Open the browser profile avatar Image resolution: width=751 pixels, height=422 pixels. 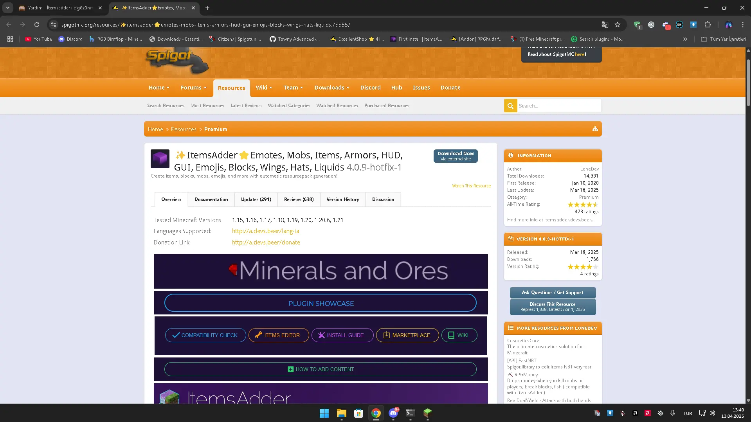pyautogui.click(x=728, y=25)
